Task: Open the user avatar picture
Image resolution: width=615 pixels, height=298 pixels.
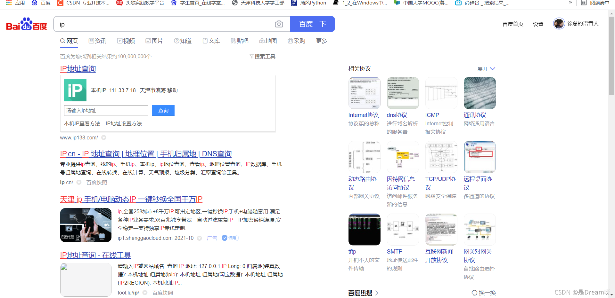Action: point(559,24)
